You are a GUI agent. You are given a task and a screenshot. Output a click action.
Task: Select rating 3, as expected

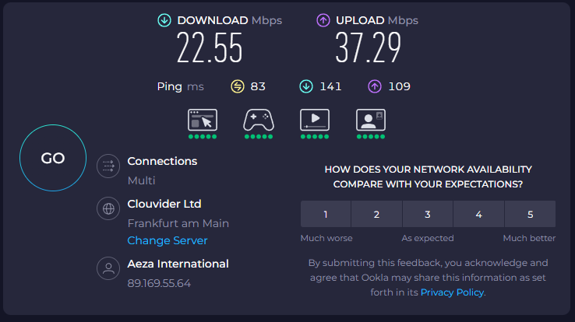click(428, 214)
